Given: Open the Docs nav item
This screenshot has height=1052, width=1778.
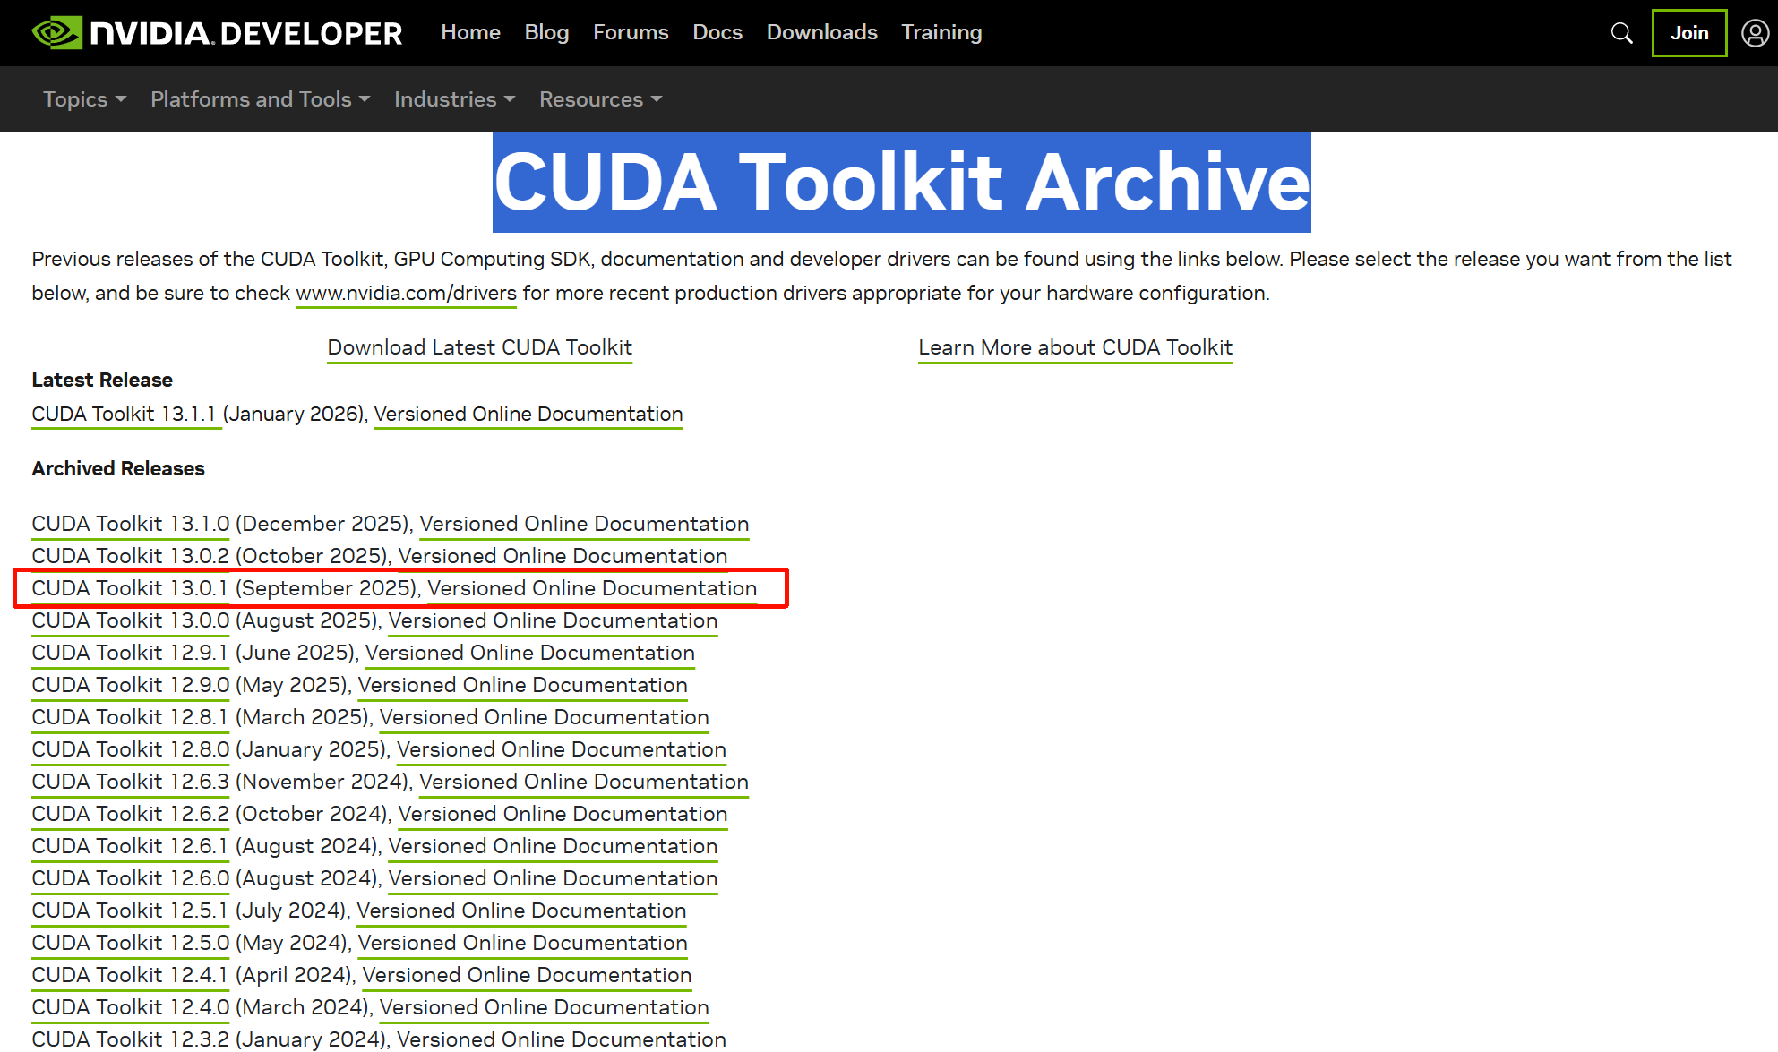Looking at the screenshot, I should (x=717, y=32).
